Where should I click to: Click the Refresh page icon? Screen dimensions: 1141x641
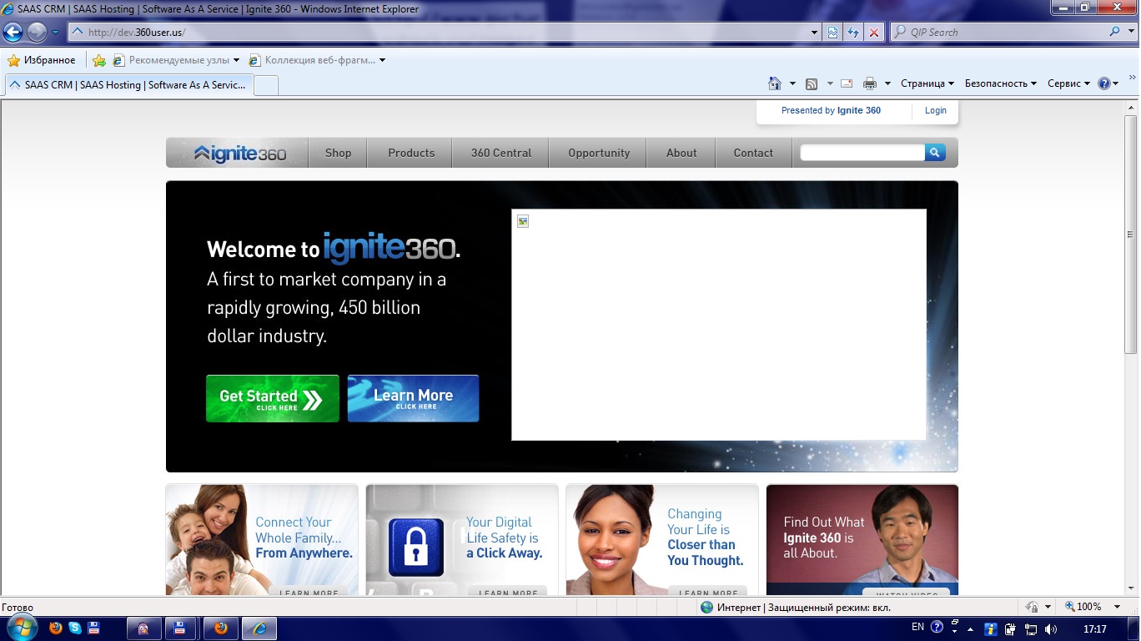(853, 33)
